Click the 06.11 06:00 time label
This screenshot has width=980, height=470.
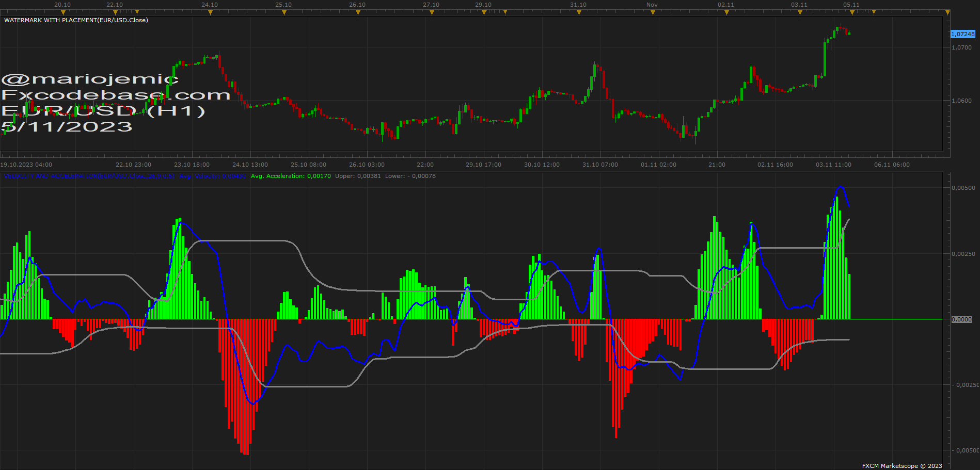point(892,165)
